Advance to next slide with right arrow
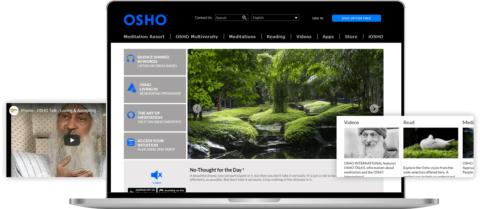This screenshot has width=480, height=209. (x=374, y=109)
